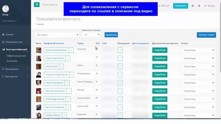This screenshot has width=221, height=124.
Task: Open the Все сайты dropdown
Action: tap(57, 35)
